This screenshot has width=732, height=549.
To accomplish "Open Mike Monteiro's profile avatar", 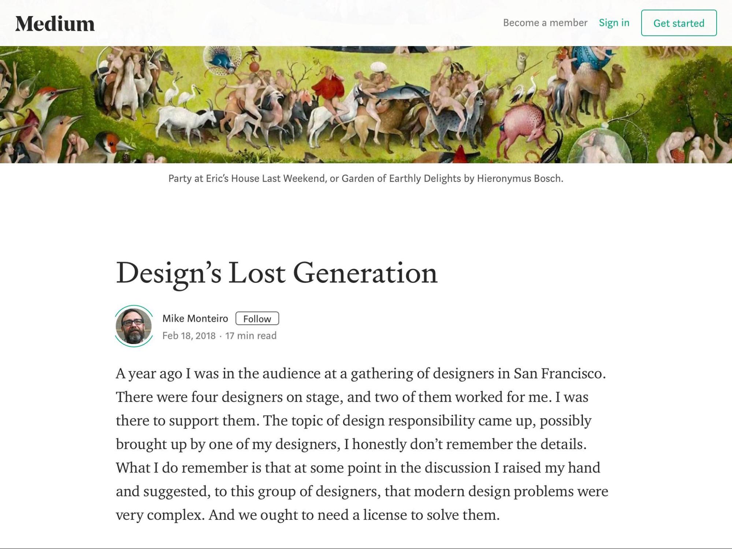I will pos(134,326).
